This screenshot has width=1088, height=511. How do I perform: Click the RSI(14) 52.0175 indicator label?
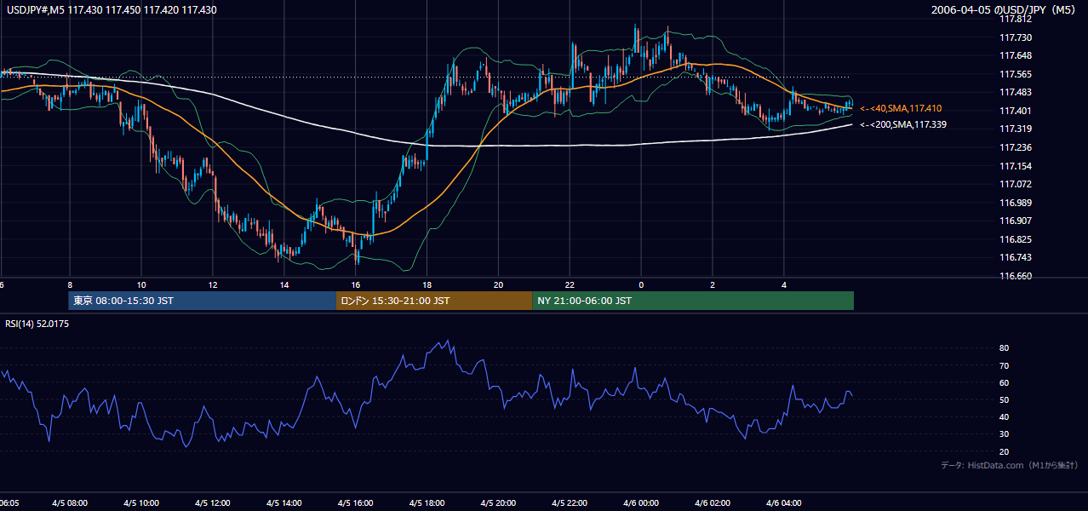coord(37,324)
